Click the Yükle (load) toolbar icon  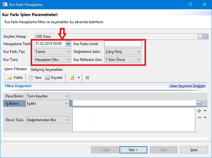tap(10, 78)
